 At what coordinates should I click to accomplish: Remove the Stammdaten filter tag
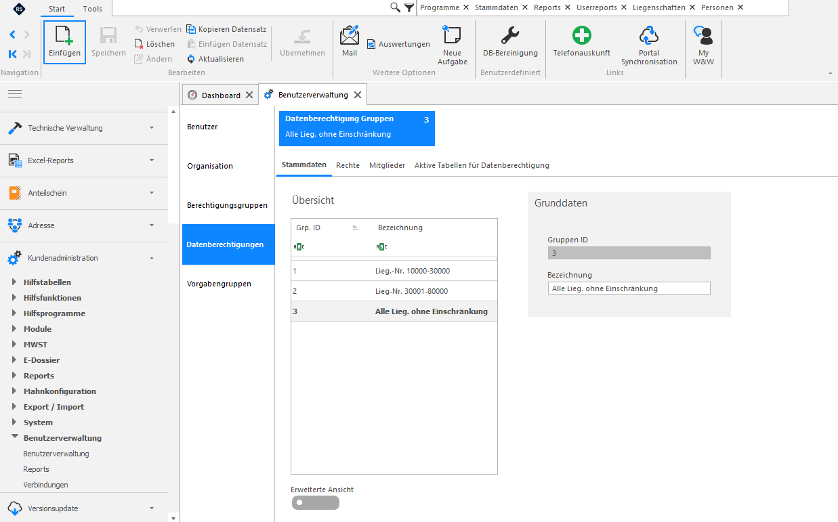pyautogui.click(x=524, y=7)
